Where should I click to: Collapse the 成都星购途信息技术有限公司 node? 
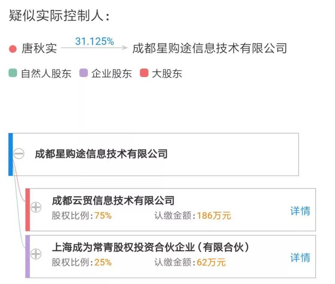pyautogui.click(x=19, y=154)
